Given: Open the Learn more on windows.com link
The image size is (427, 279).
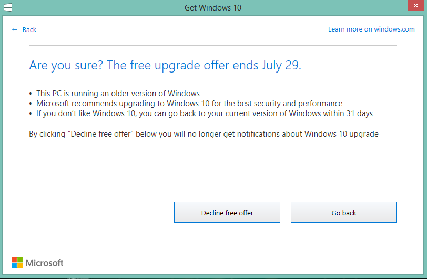Looking at the screenshot, I should [371, 29].
